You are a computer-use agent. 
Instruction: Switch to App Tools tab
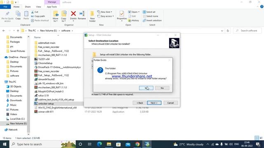(52, 7)
